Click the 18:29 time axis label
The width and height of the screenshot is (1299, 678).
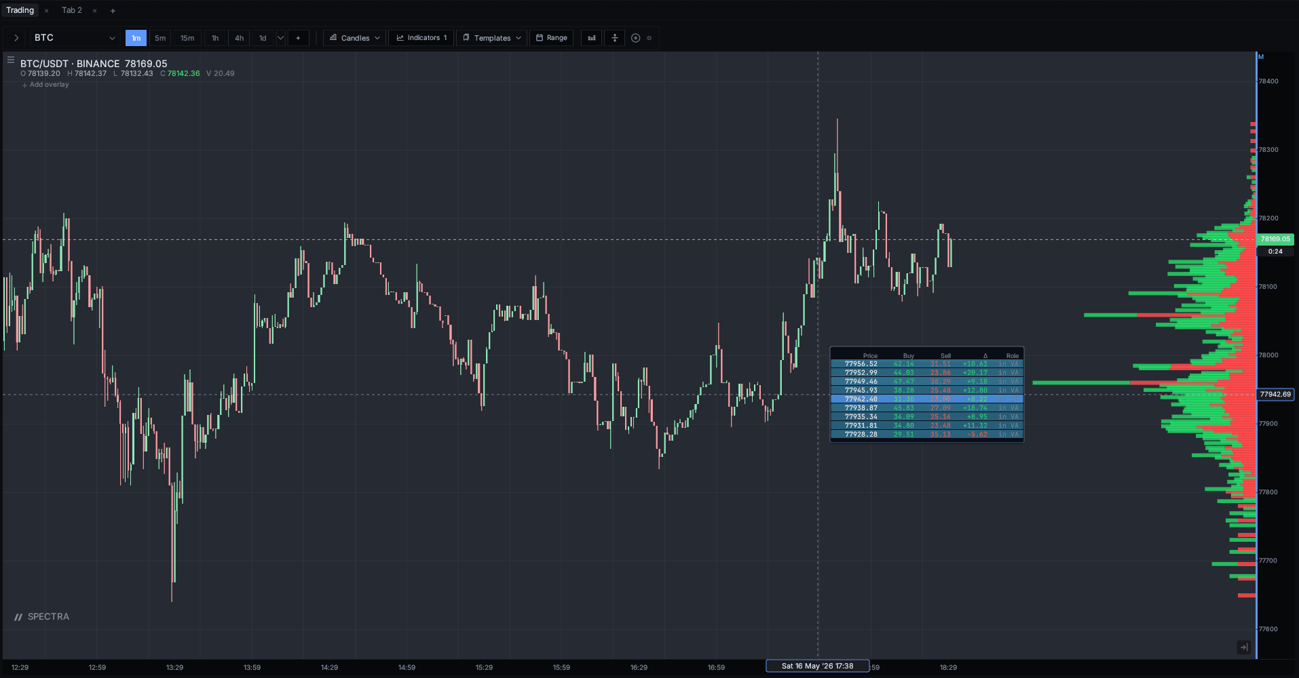coord(948,668)
